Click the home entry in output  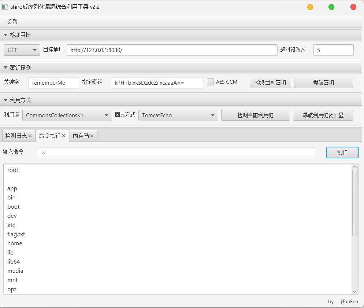coord(15,243)
